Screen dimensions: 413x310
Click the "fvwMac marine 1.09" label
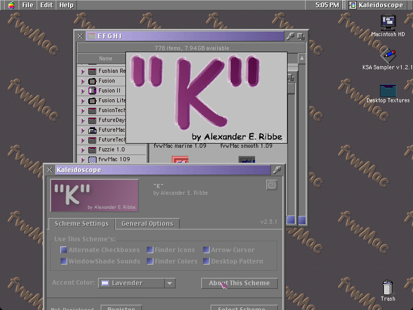coord(180,146)
